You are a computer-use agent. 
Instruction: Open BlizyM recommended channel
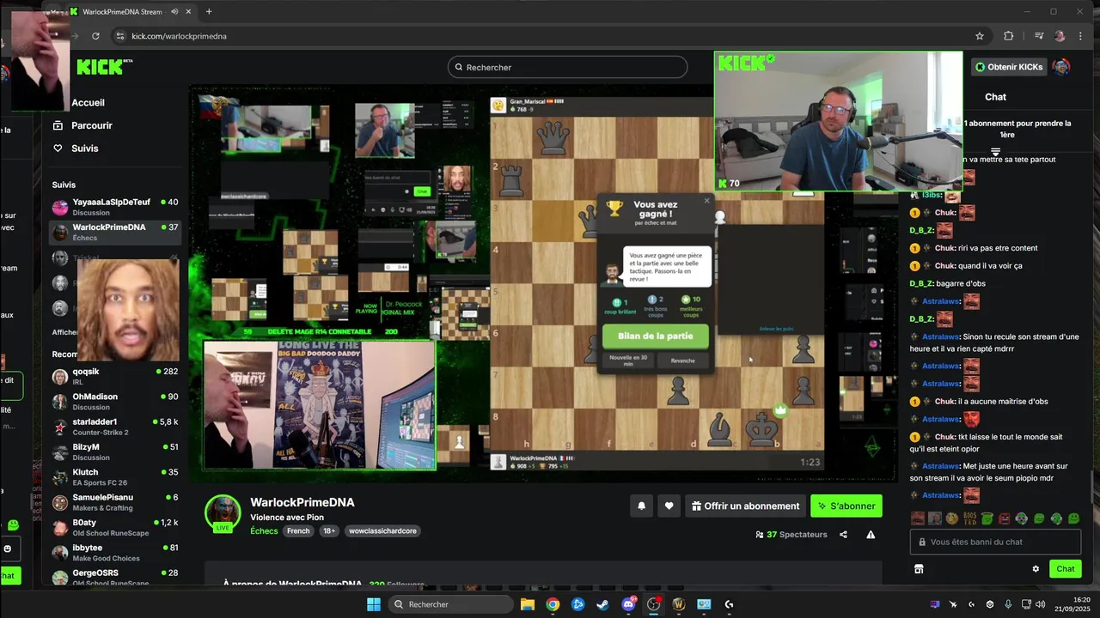[x=115, y=451]
